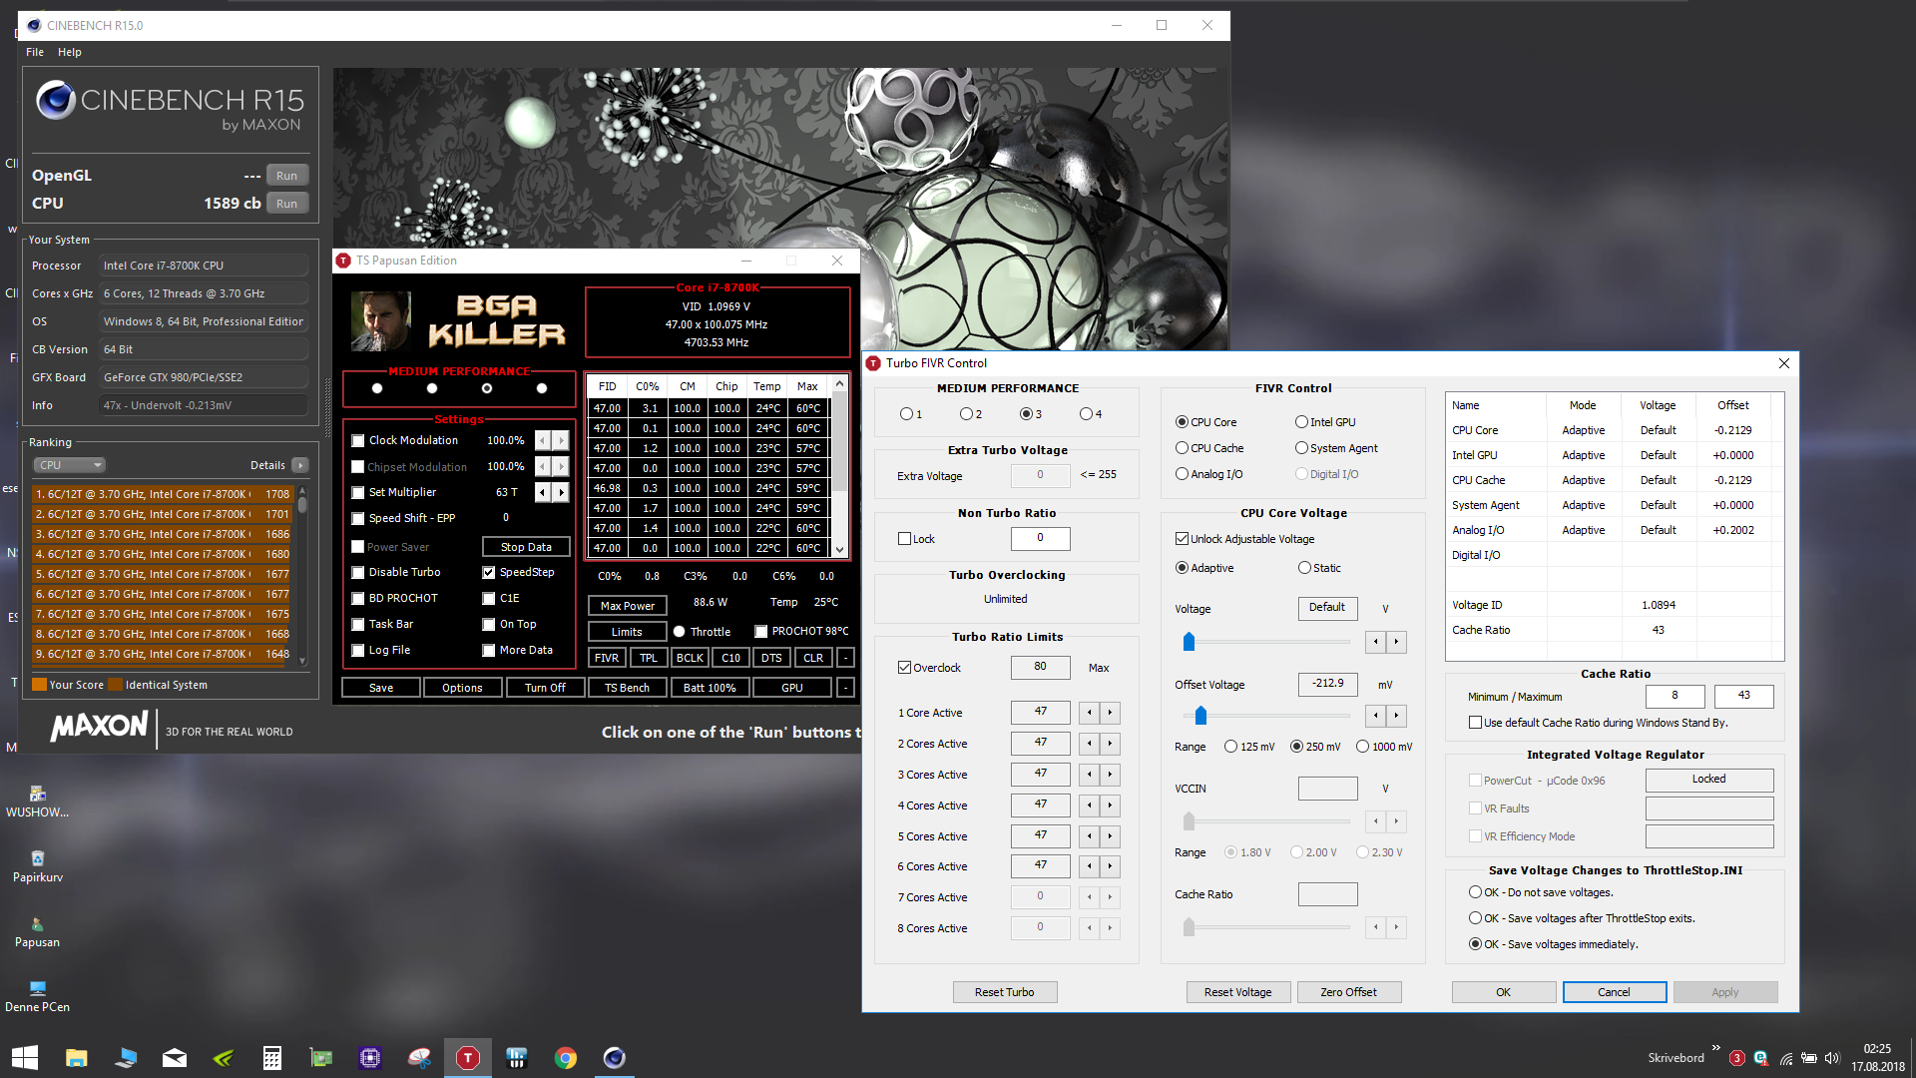1916x1078 pixels.
Task: Open the Papirkurv recycle bin desktop icon
Action: click(x=37, y=865)
